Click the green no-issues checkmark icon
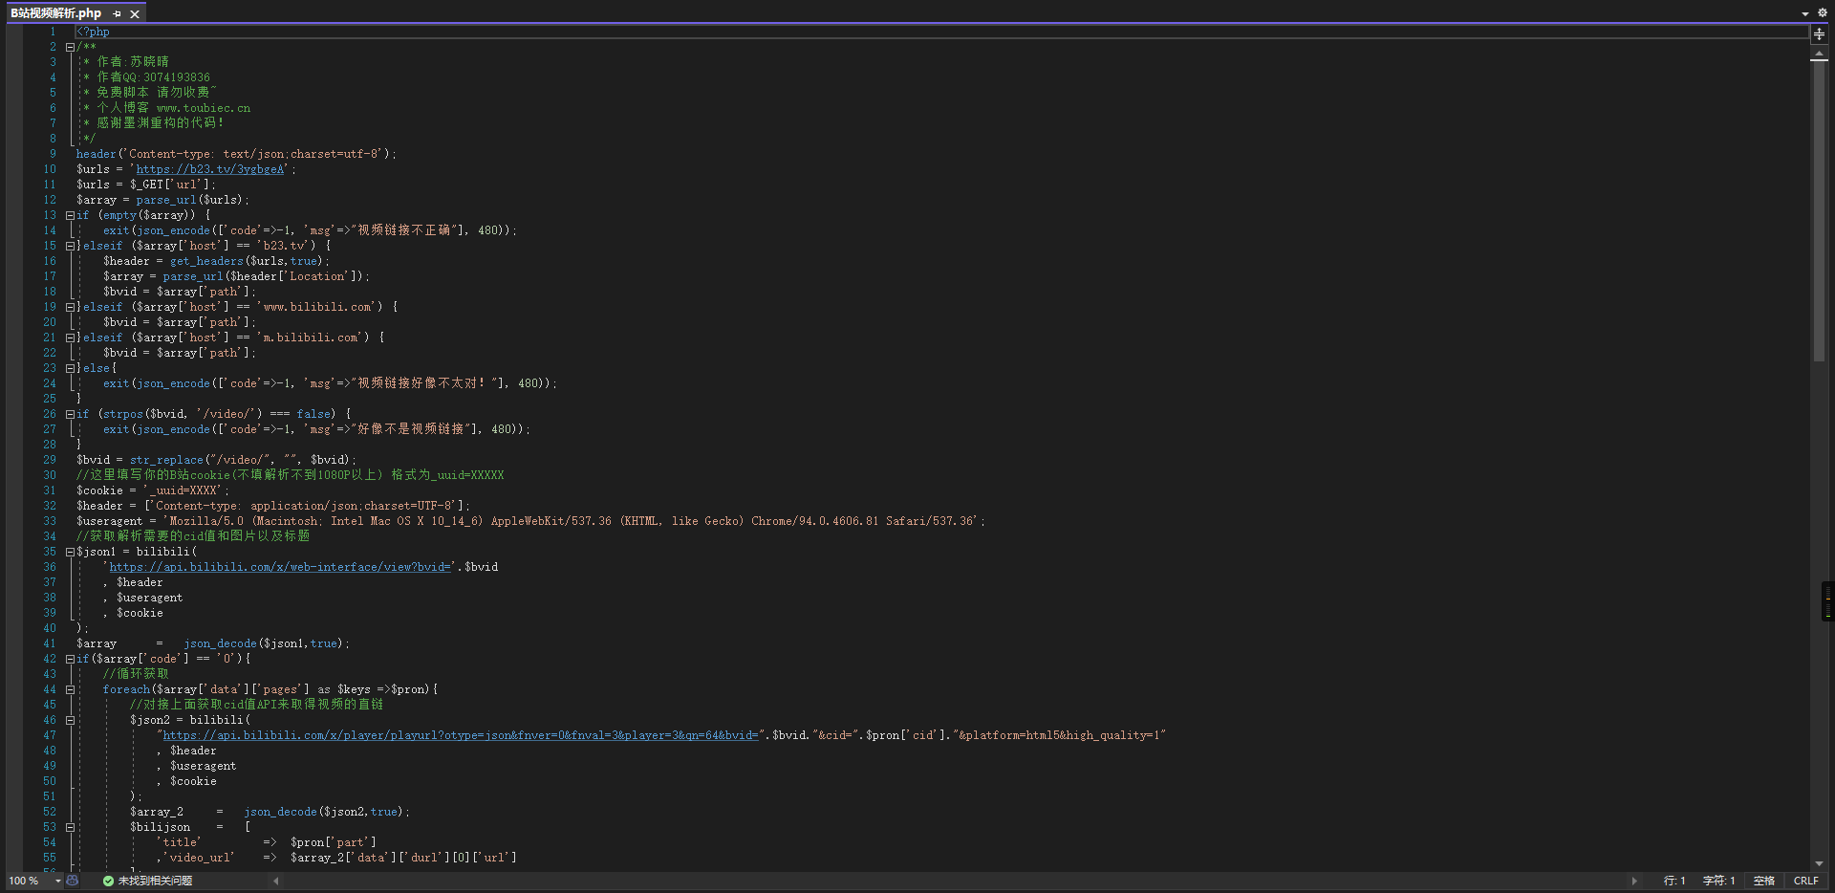 (x=108, y=881)
